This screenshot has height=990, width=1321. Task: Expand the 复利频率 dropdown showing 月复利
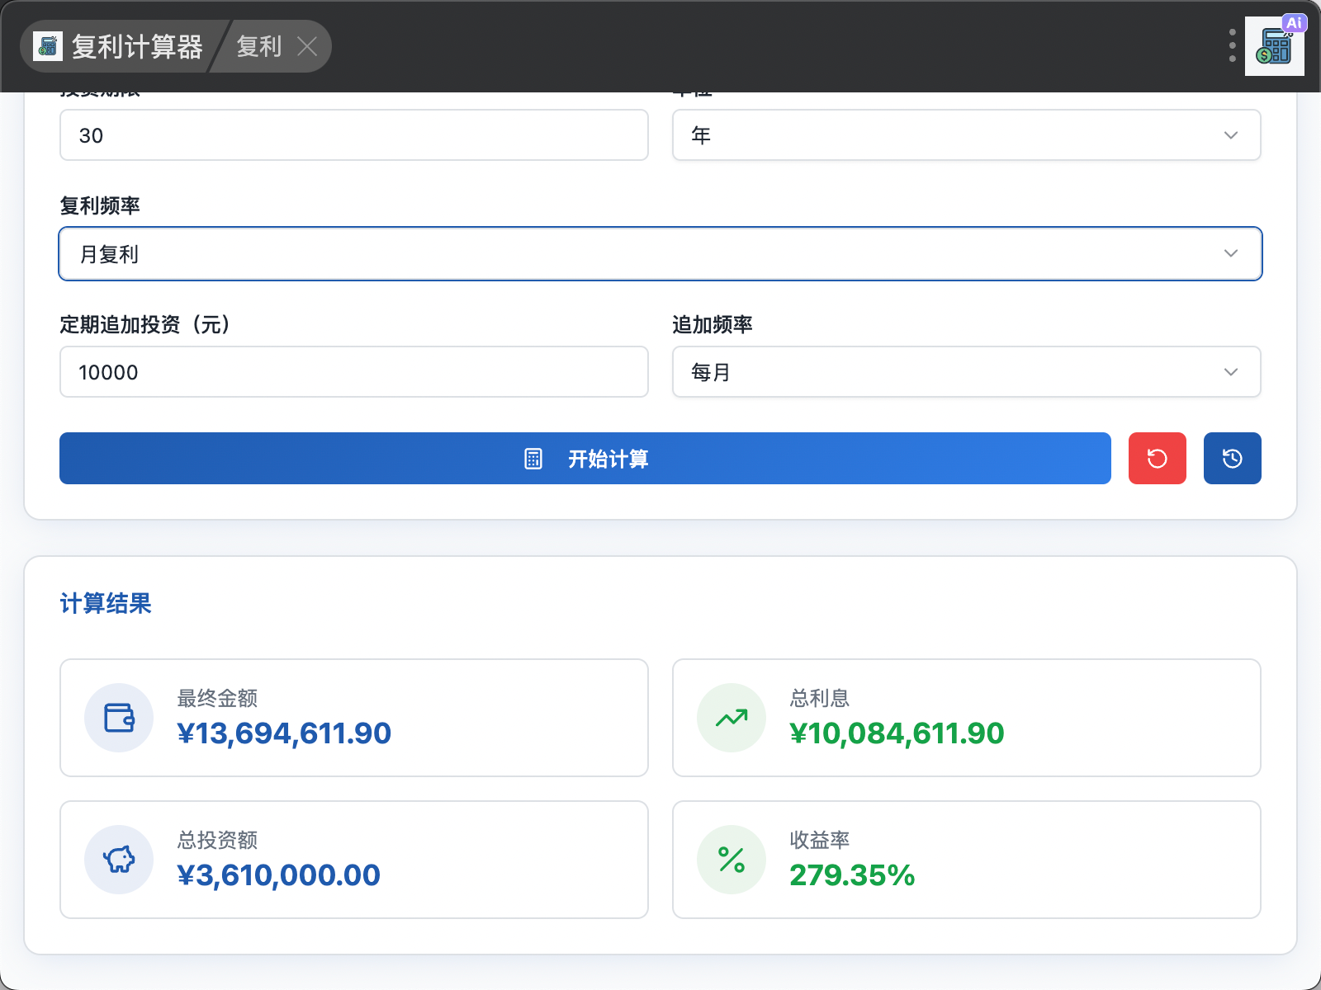[x=660, y=254]
